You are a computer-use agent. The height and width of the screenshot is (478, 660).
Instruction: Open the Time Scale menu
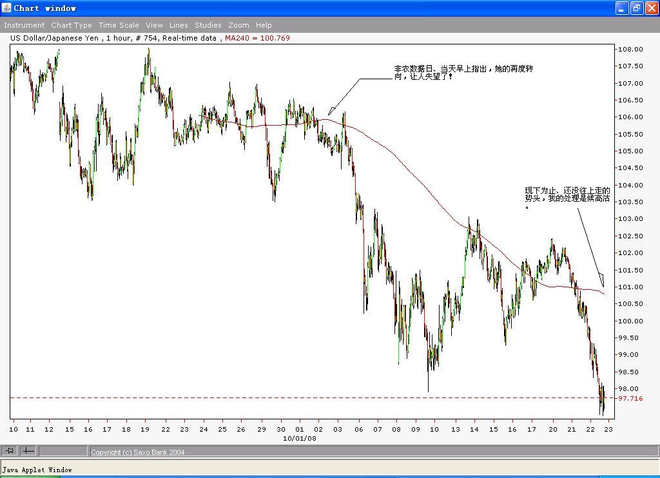click(x=119, y=25)
